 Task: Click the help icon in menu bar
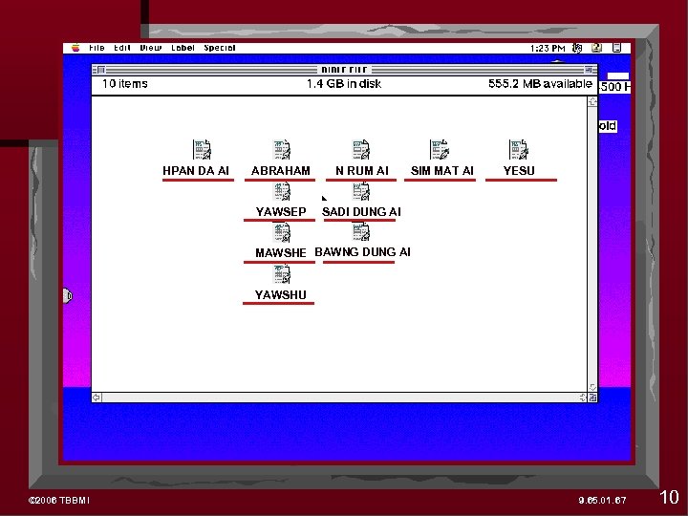[596, 48]
